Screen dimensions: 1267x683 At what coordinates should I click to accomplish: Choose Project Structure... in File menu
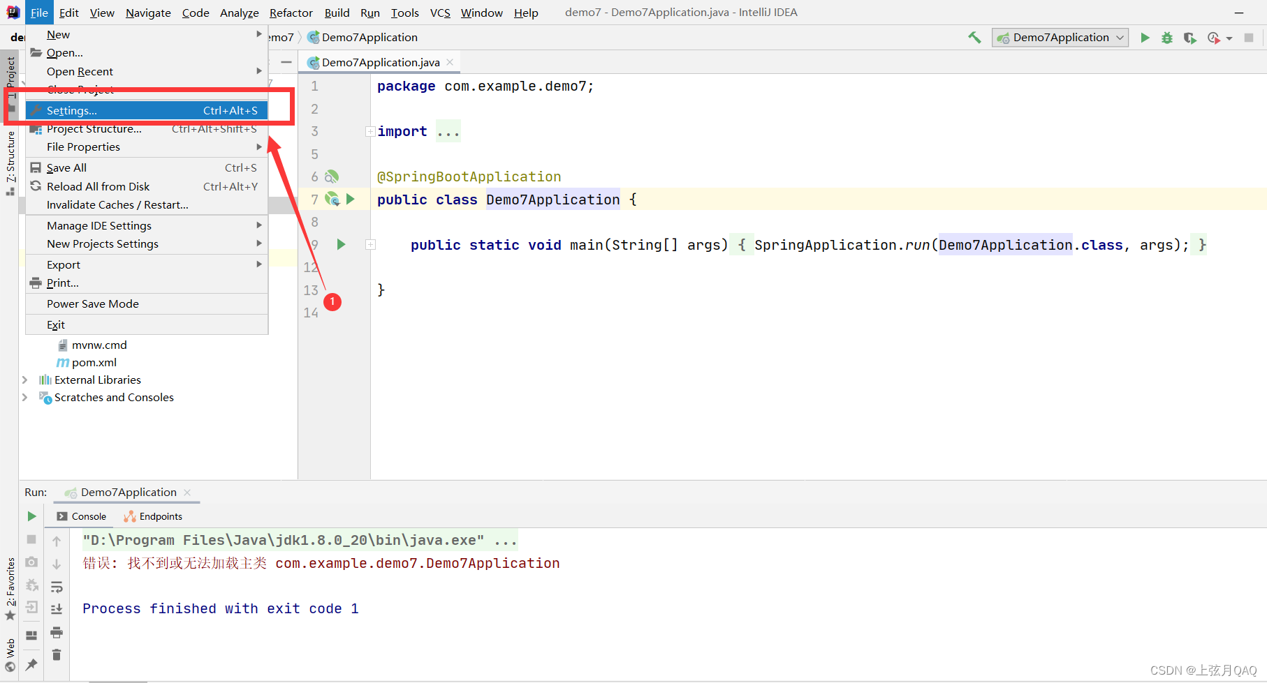coord(147,128)
